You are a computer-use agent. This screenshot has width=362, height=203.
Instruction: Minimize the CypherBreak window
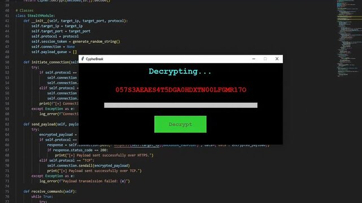tap(254, 59)
